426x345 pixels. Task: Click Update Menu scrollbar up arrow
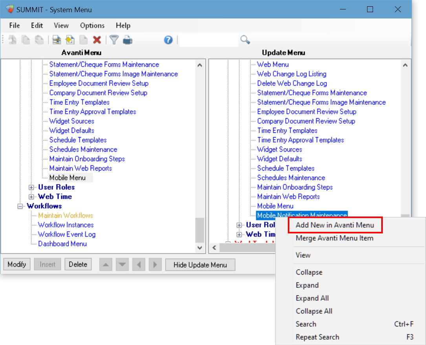405,65
